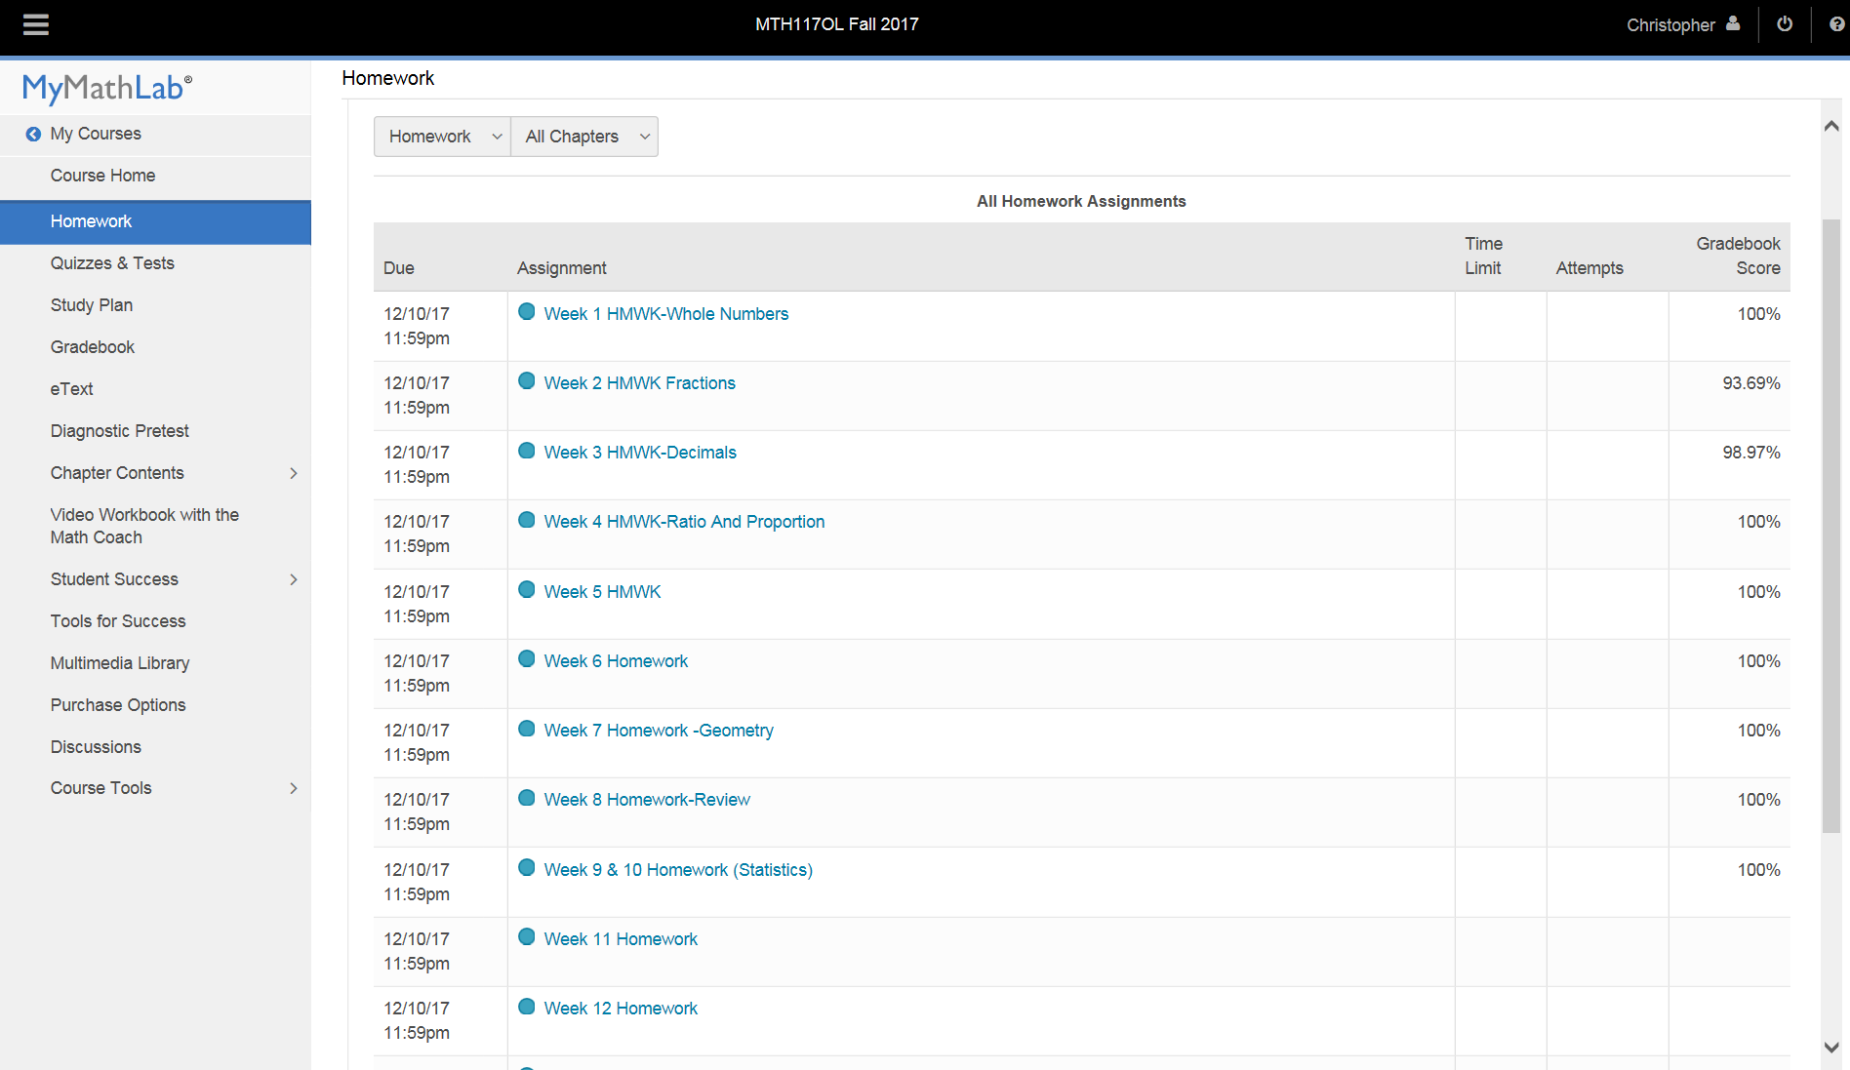
Task: Click the scrollbar up arrow
Action: point(1831,126)
